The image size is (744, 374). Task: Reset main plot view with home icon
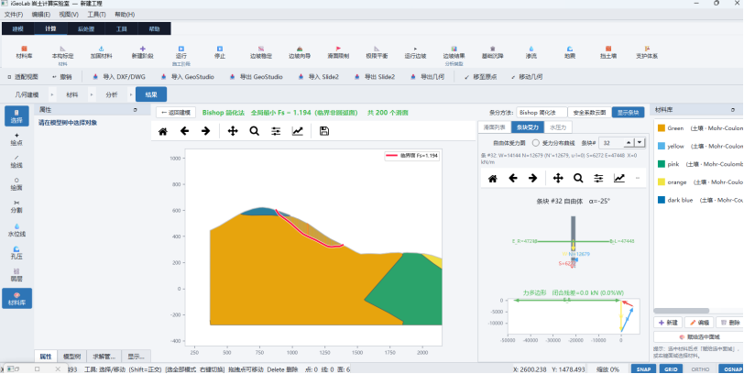(x=163, y=131)
